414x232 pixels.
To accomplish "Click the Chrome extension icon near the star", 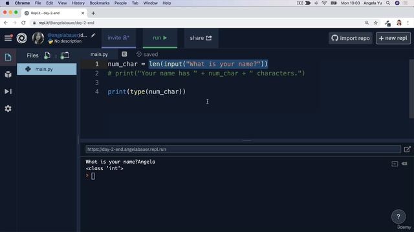I will [387, 23].
